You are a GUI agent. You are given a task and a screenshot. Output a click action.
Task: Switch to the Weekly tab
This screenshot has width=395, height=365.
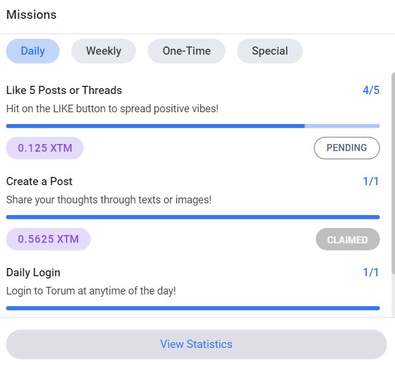point(103,51)
